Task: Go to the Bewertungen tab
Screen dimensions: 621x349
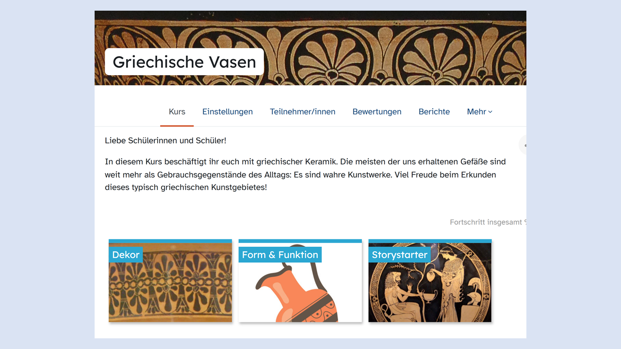Action: (x=377, y=111)
